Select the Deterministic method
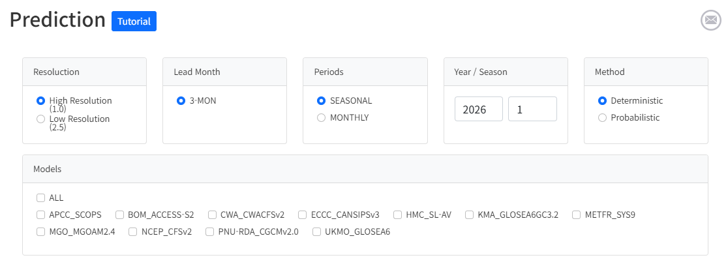 [602, 101]
